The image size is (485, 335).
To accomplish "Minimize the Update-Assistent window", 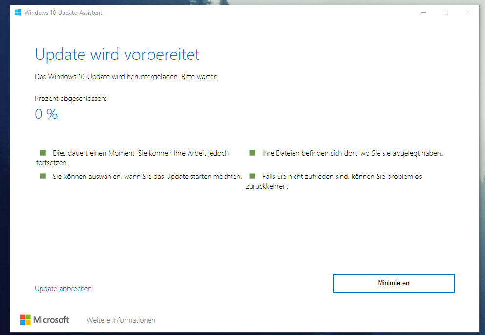I will (423, 12).
